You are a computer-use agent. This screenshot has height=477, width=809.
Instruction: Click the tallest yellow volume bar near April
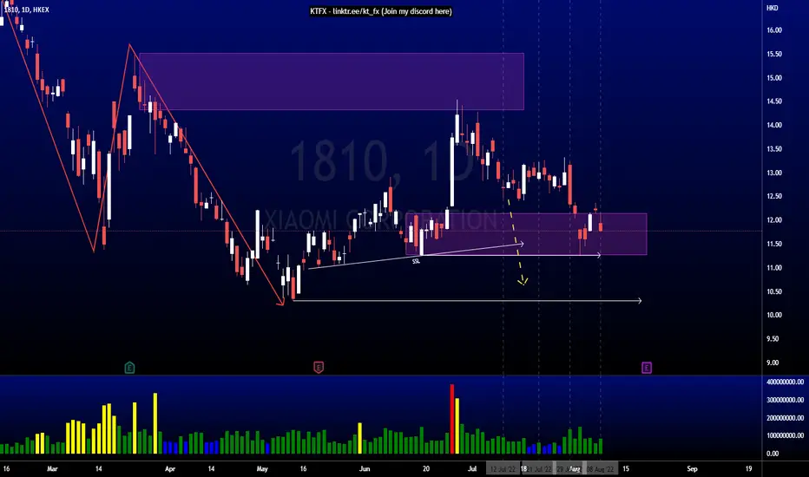tap(155, 423)
